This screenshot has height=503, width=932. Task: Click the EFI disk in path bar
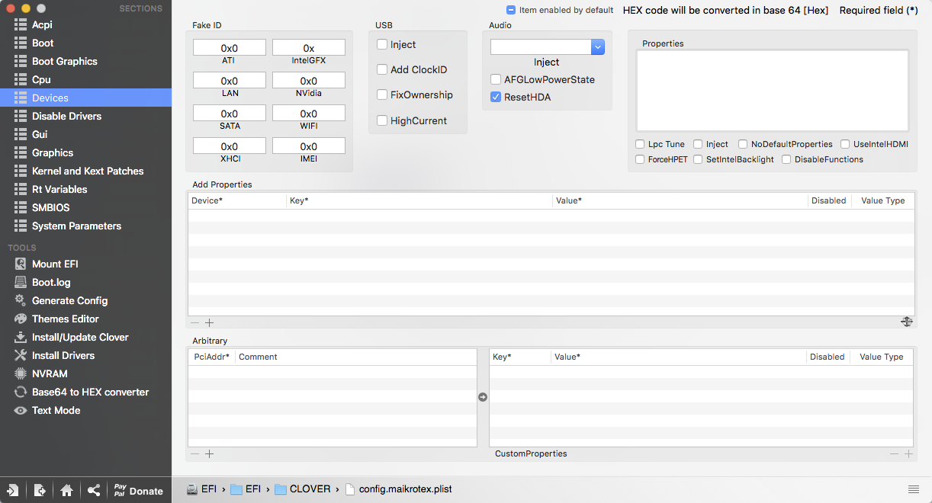201,489
